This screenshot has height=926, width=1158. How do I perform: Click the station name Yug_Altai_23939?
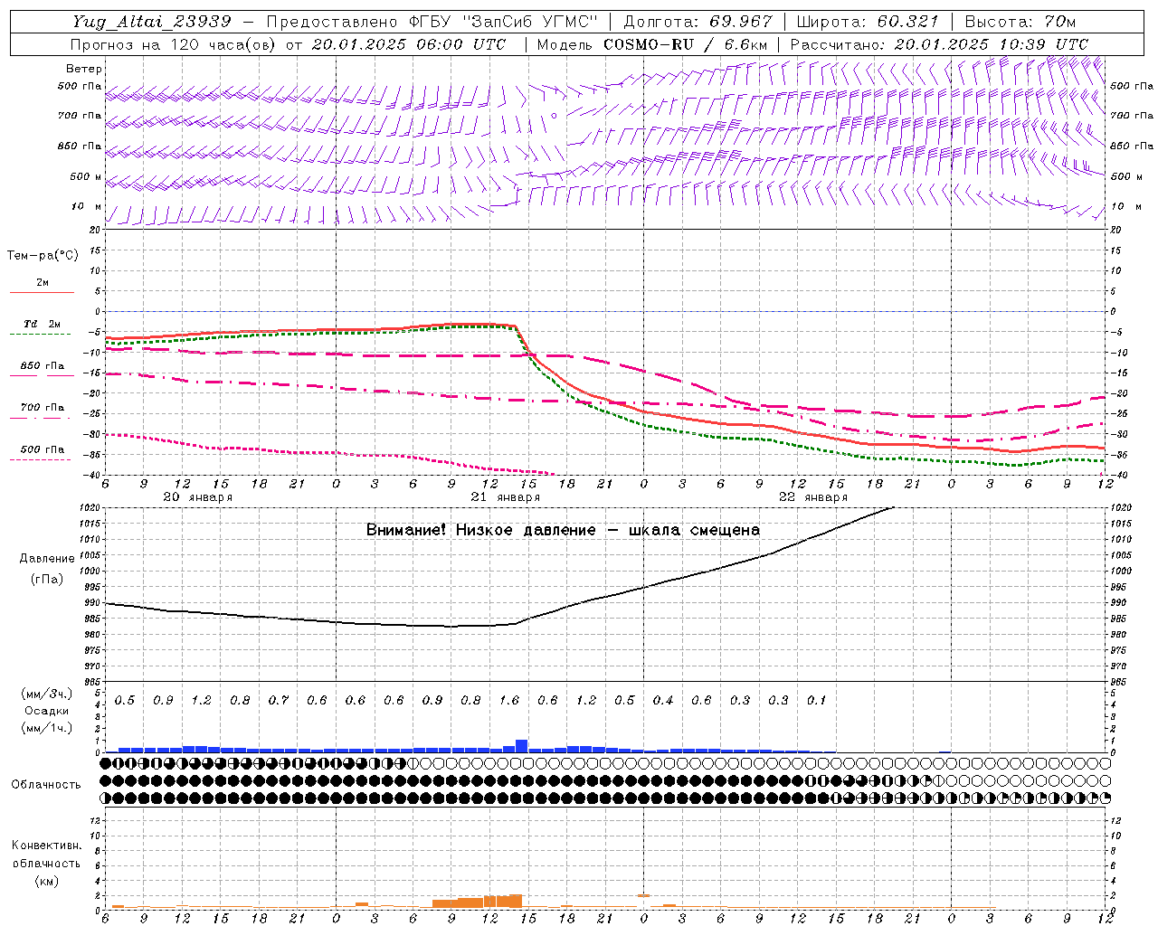point(152,22)
